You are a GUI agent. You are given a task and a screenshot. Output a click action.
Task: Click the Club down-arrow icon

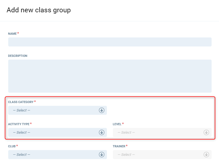click(x=102, y=154)
